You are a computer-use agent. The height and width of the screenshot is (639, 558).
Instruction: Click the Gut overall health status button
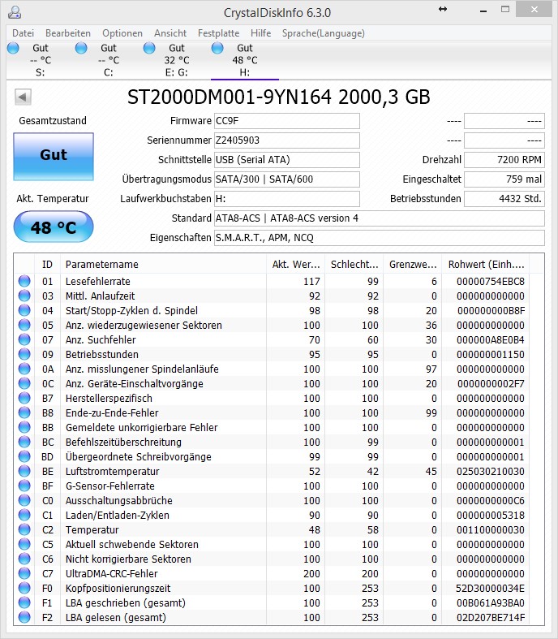click(x=54, y=157)
